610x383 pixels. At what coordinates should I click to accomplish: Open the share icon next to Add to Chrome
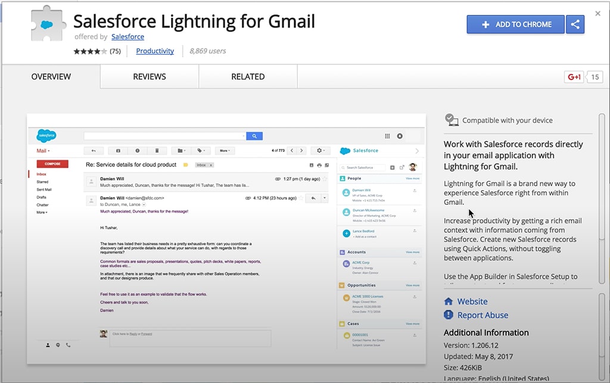click(575, 24)
